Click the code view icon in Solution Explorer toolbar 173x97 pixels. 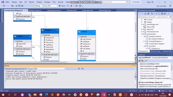click(169, 14)
